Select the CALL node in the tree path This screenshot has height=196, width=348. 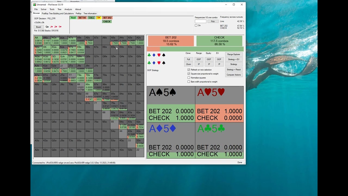pos(91,18)
